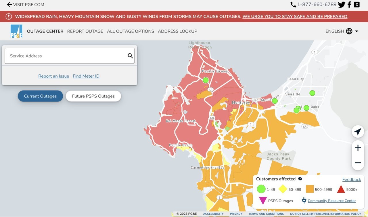368x217 pixels.
Task: Click the Pebble Beach map label
Action: pyautogui.click(x=181, y=145)
